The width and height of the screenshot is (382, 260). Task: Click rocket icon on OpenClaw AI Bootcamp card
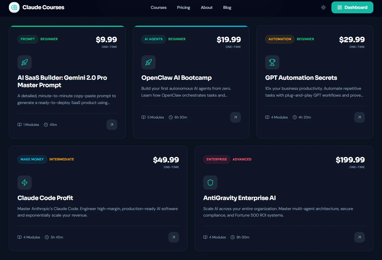[149, 62]
